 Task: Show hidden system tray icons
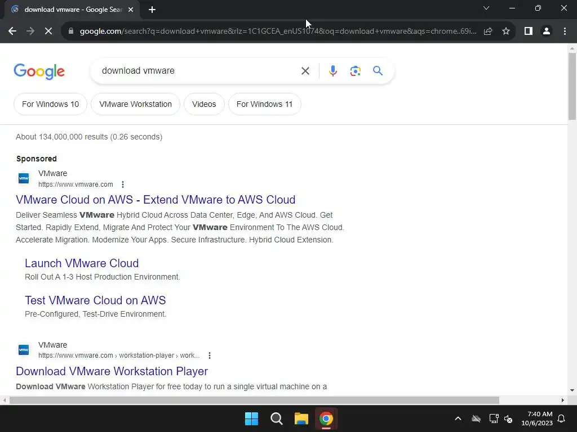click(x=458, y=418)
